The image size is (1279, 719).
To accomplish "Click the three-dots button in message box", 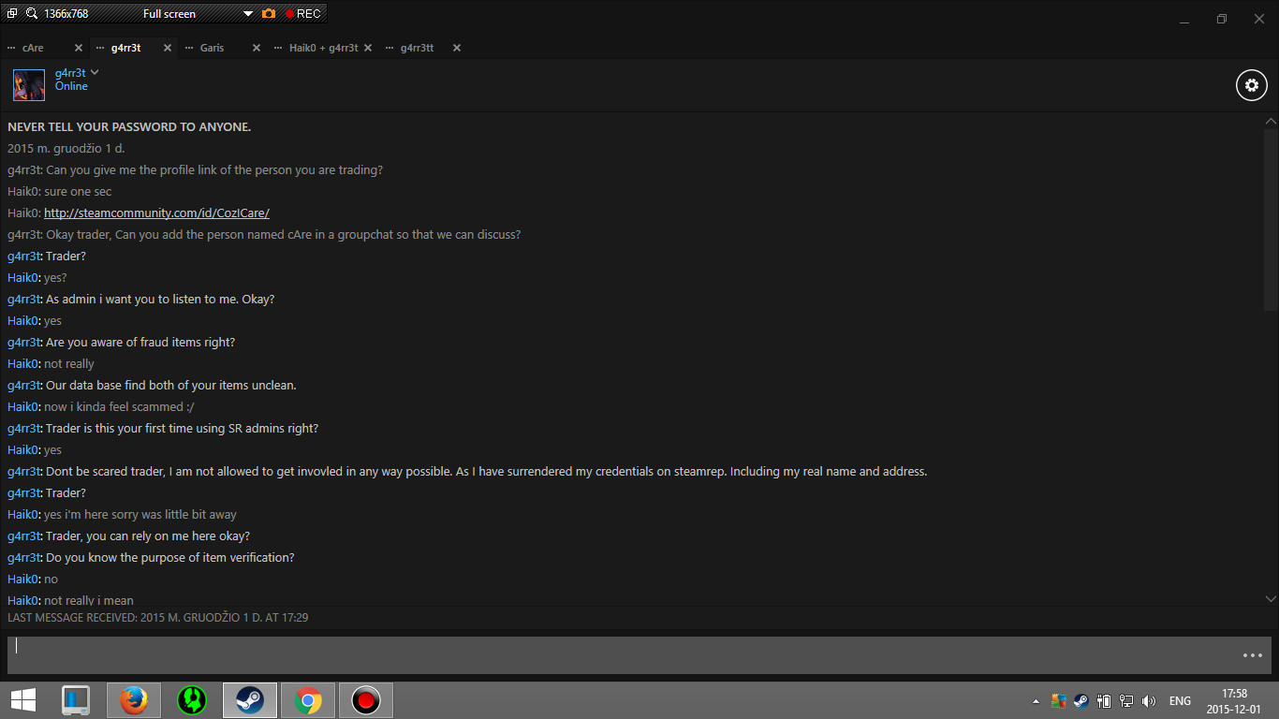I will tap(1252, 655).
